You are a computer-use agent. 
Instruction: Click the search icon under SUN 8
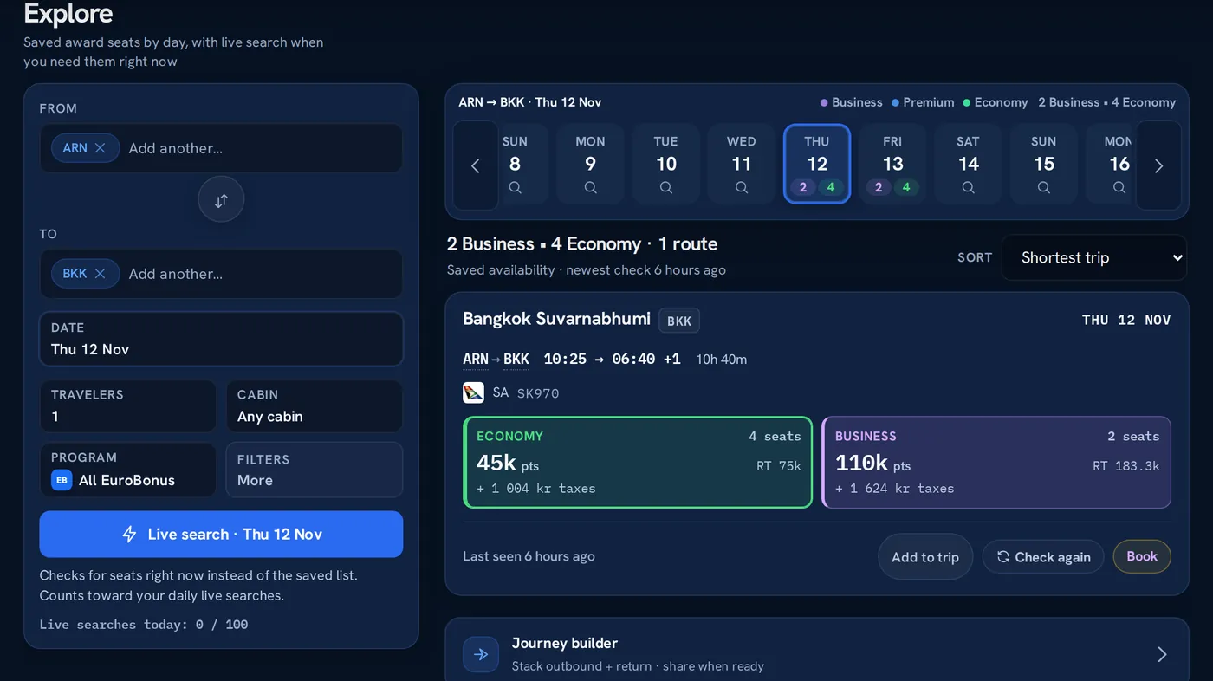(515, 187)
